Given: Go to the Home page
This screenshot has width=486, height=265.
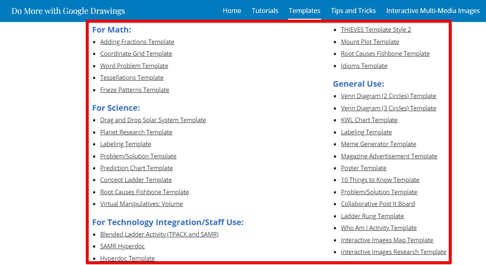Looking at the screenshot, I should click(x=232, y=11).
